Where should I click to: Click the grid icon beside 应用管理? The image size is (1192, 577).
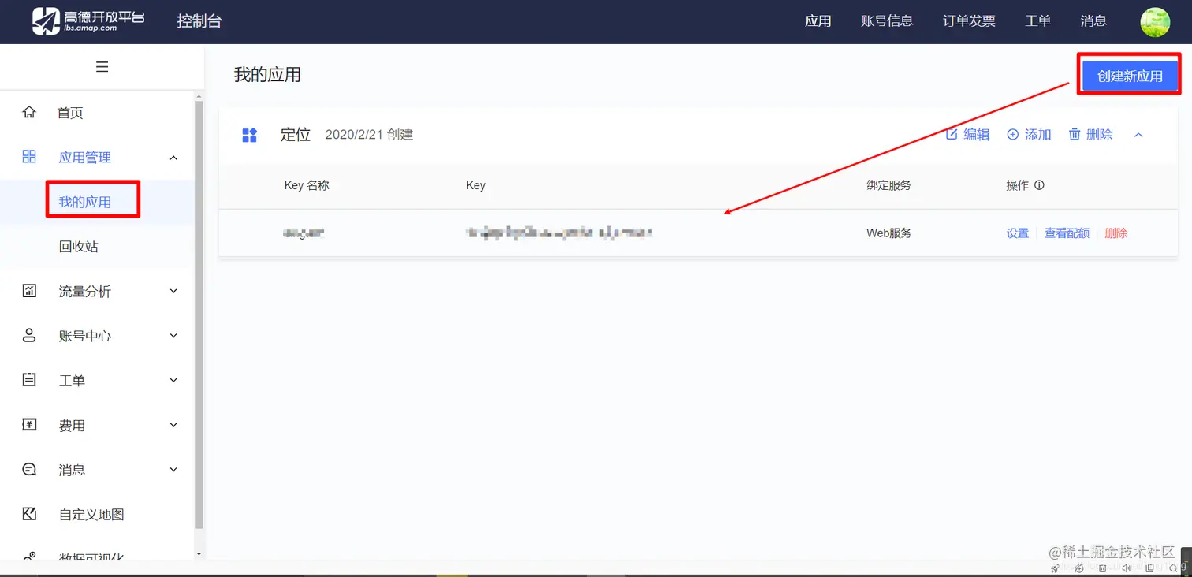(x=29, y=157)
